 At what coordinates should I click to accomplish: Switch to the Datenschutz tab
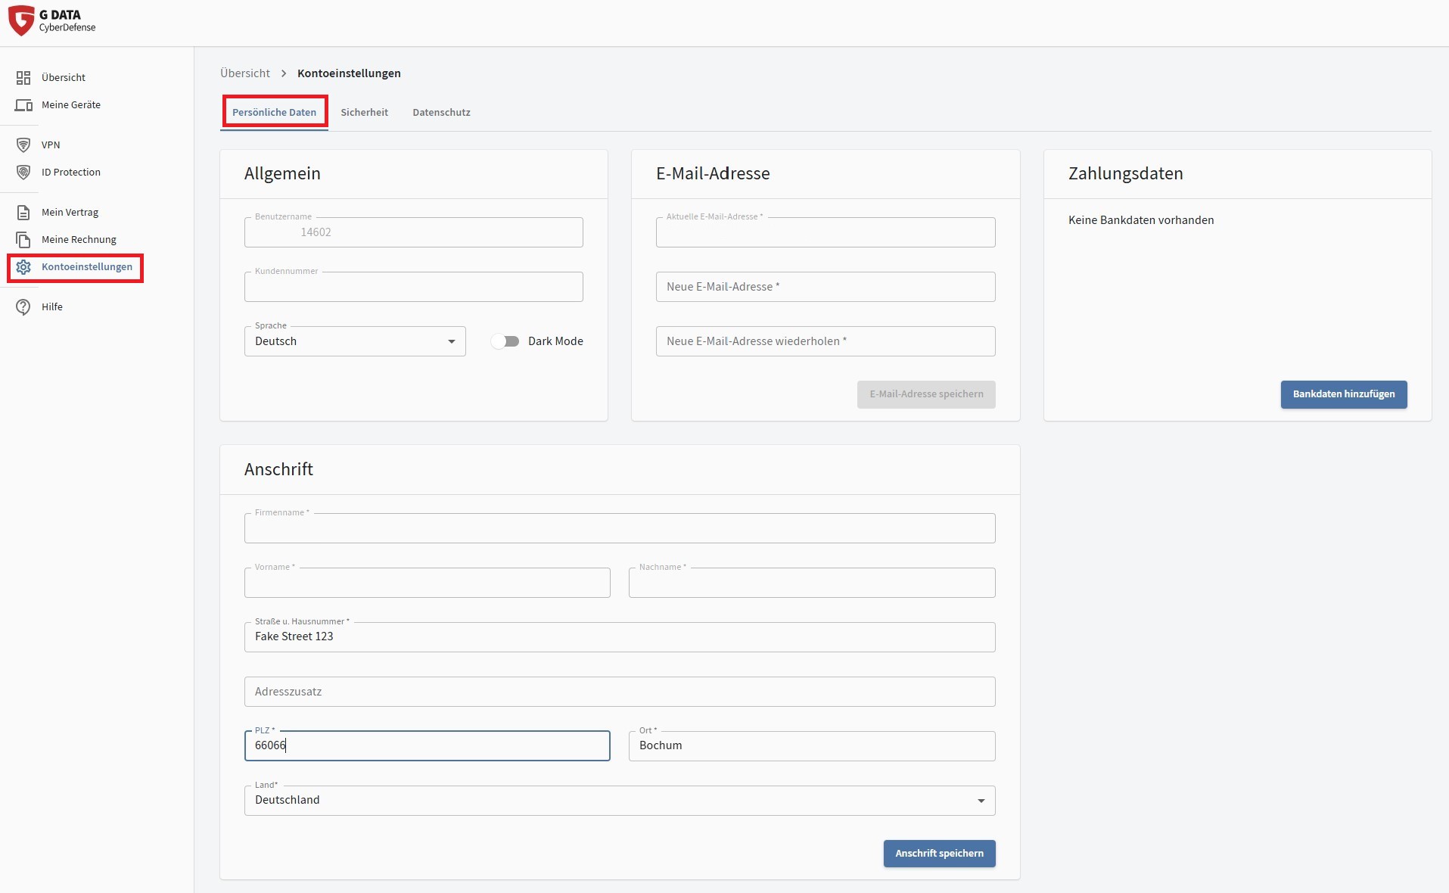[441, 113]
